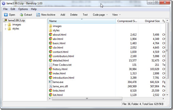The width and height of the screenshot is (173, 110).
Task: Click the Chrome icon beside cbr.html
Action: pyautogui.click(x=51, y=48)
